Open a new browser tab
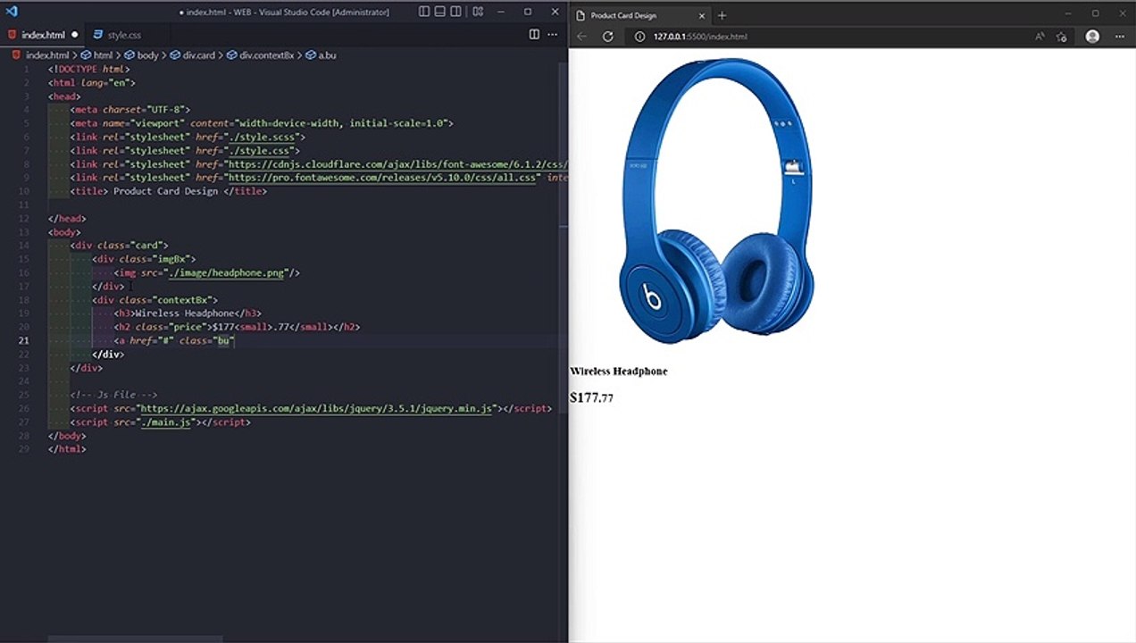 (723, 15)
